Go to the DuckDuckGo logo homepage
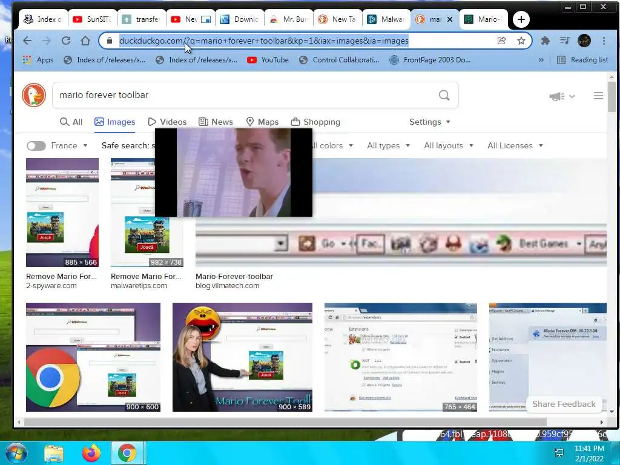This screenshot has height=465, width=620. tap(34, 95)
